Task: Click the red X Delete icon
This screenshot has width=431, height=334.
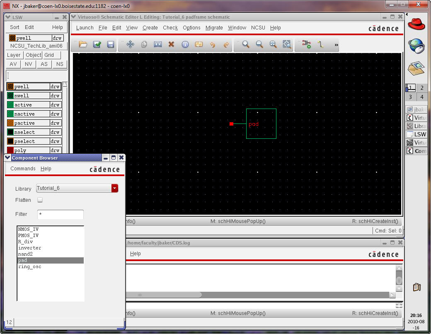Action: pos(171,44)
